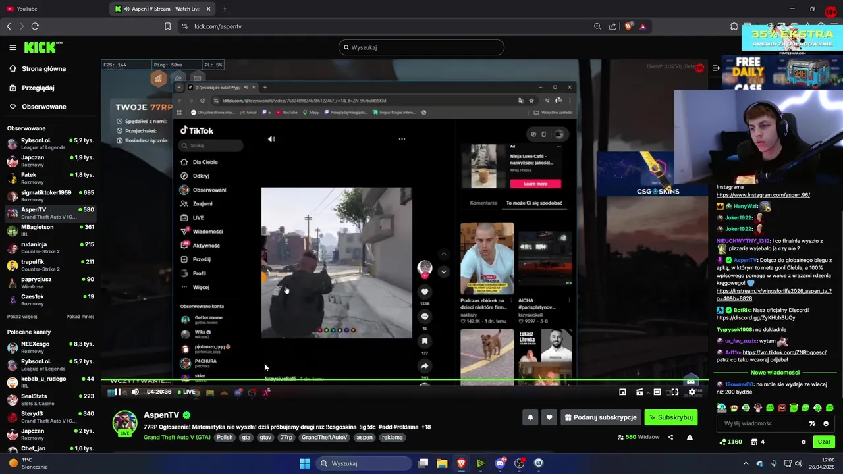Open Obserwowane in sidebar
This screenshot has width=843, height=474.
[43, 107]
